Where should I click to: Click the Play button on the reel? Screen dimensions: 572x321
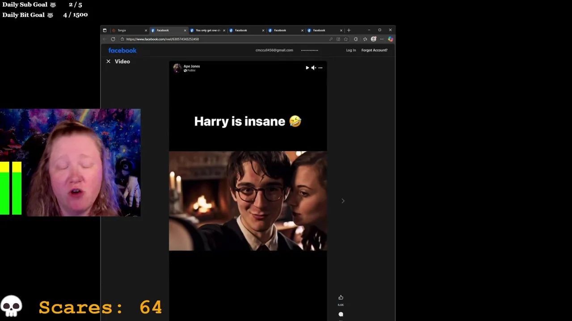pos(307,68)
